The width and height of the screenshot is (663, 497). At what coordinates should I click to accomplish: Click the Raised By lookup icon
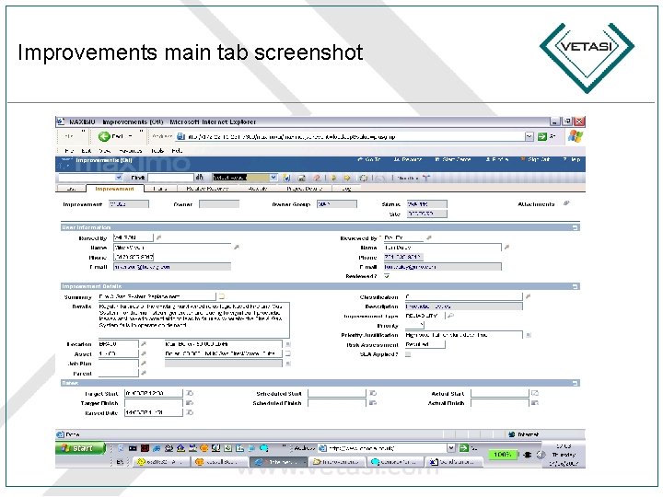click(x=158, y=238)
